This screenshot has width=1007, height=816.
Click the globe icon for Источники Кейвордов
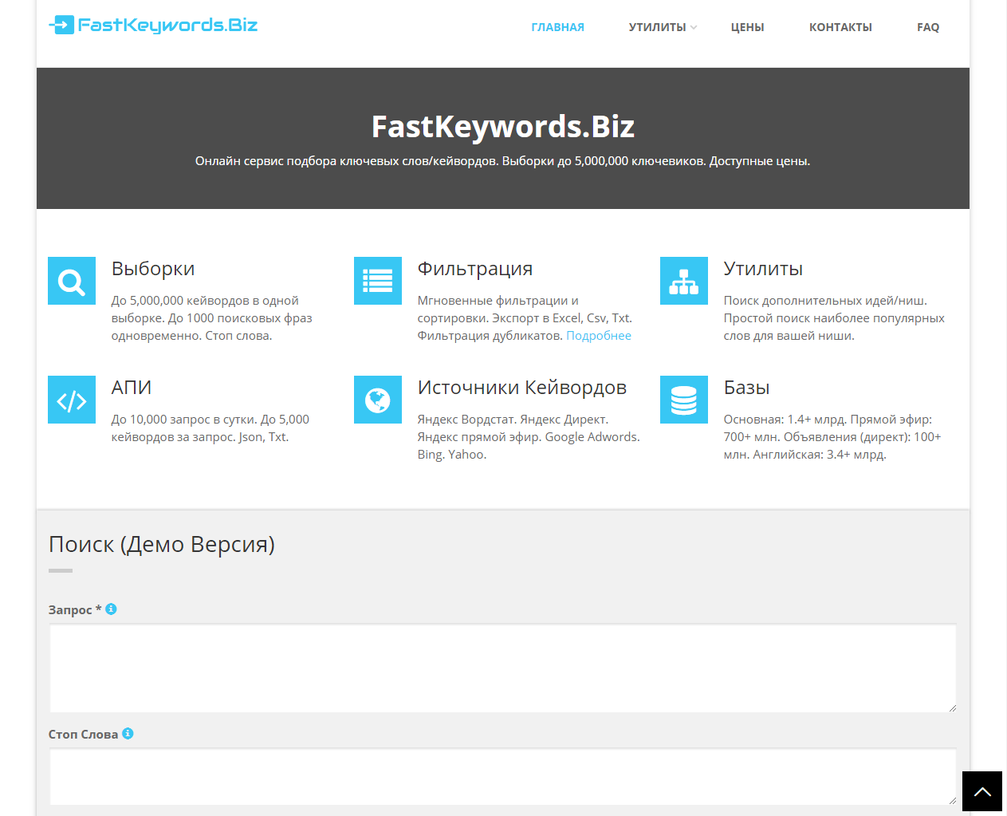pyautogui.click(x=377, y=399)
